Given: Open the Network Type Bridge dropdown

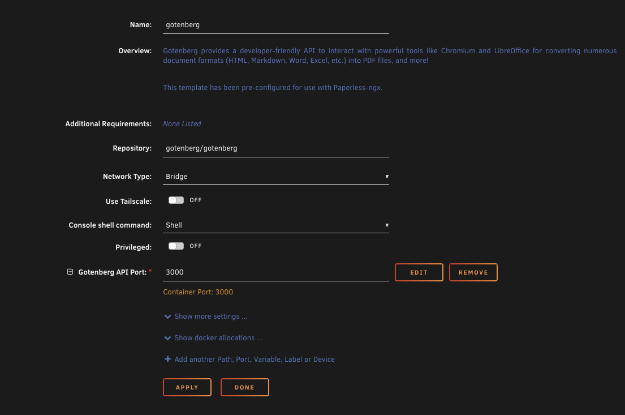Looking at the screenshot, I should pyautogui.click(x=275, y=177).
